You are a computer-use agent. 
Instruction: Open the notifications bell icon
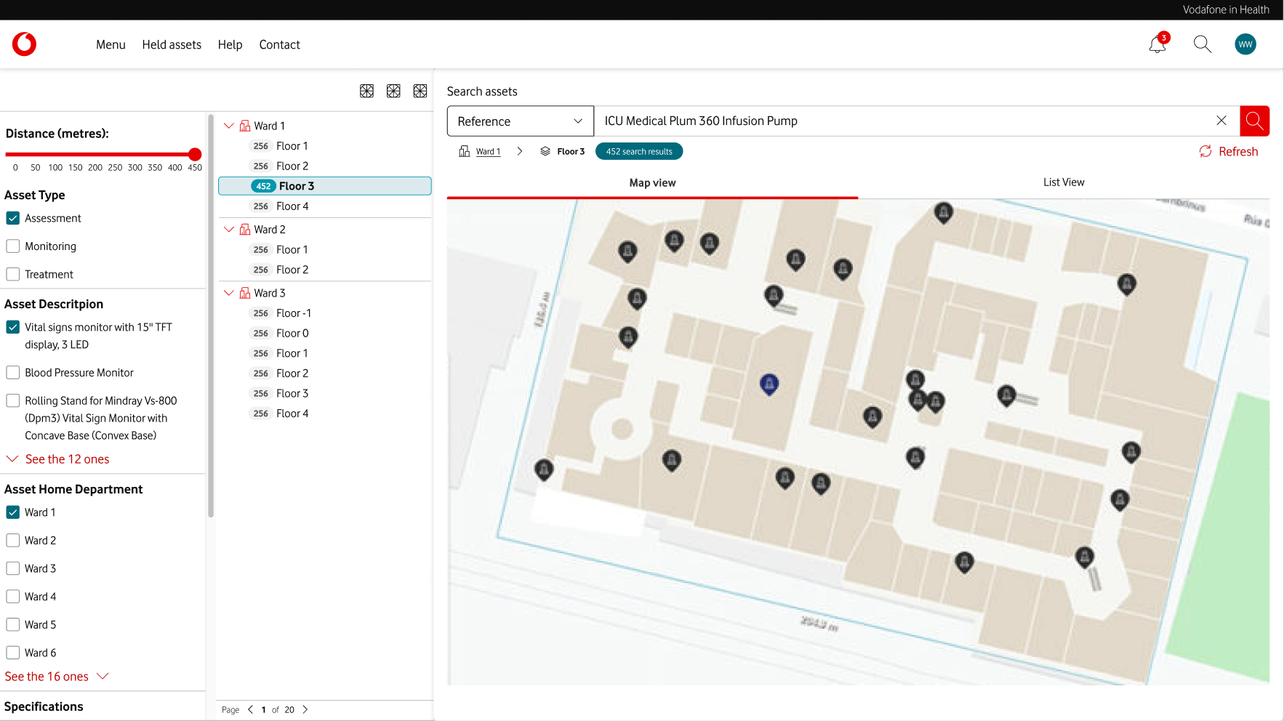(x=1157, y=44)
